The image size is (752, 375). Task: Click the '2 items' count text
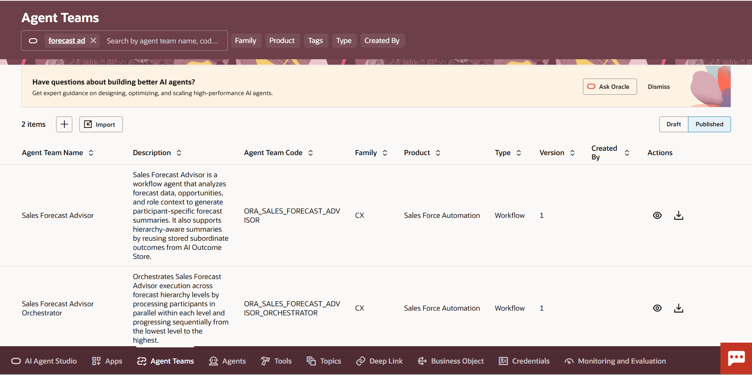coord(34,124)
